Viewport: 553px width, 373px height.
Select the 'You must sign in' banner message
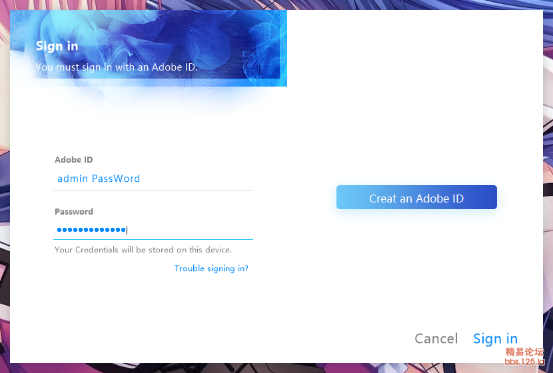coord(117,67)
